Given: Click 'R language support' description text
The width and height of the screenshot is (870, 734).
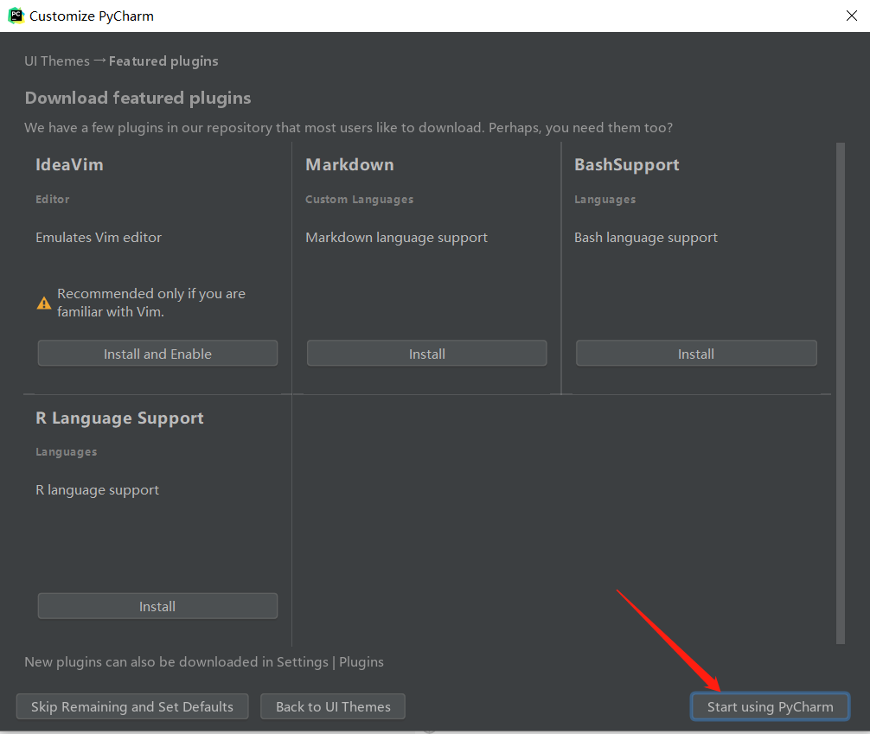Looking at the screenshot, I should [x=97, y=490].
